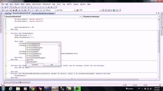Select the Common tab in IntelliSense popup
The image size is (163, 91).
35,65
